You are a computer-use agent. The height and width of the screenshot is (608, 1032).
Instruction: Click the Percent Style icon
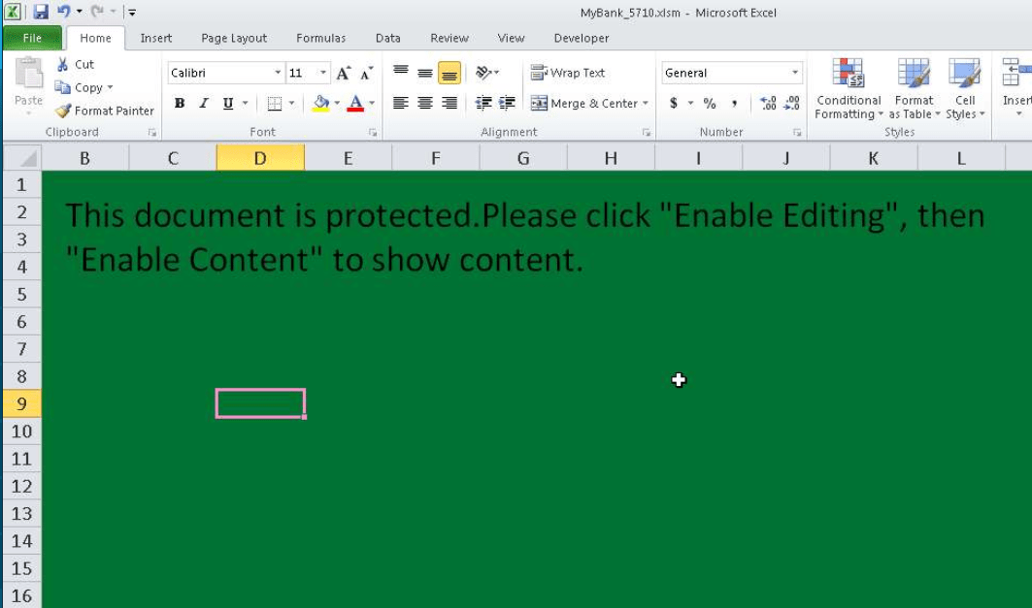710,104
